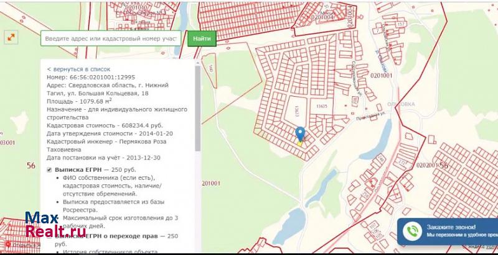Select the yellow highlighted parcel under the pin

[x=299, y=143]
